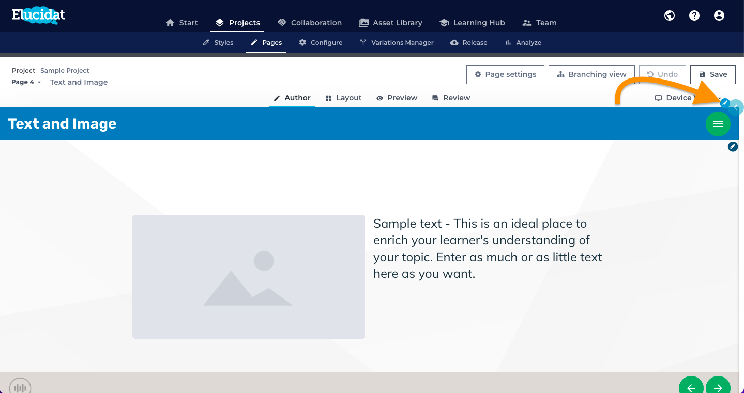The image size is (744, 393).
Task: Open the Analyze tab
Action: (x=523, y=43)
